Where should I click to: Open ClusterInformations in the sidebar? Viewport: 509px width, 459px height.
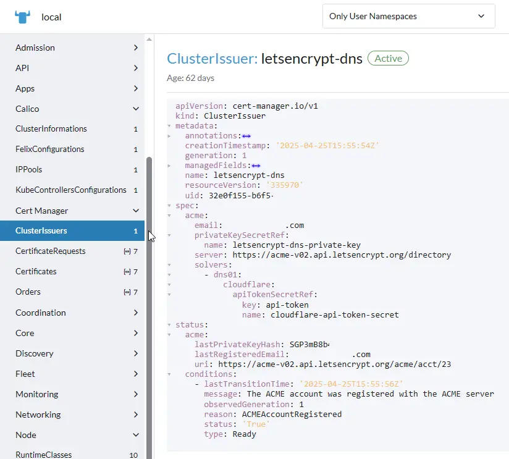(x=72, y=129)
